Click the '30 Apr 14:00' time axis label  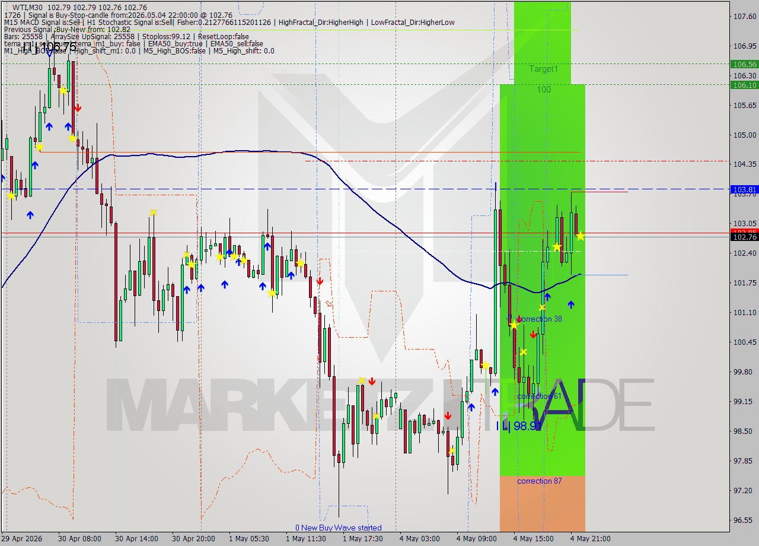136,539
